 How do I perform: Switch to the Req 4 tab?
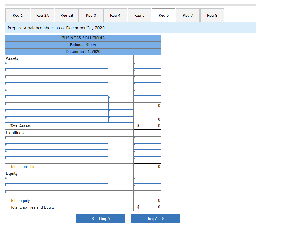coord(115,15)
